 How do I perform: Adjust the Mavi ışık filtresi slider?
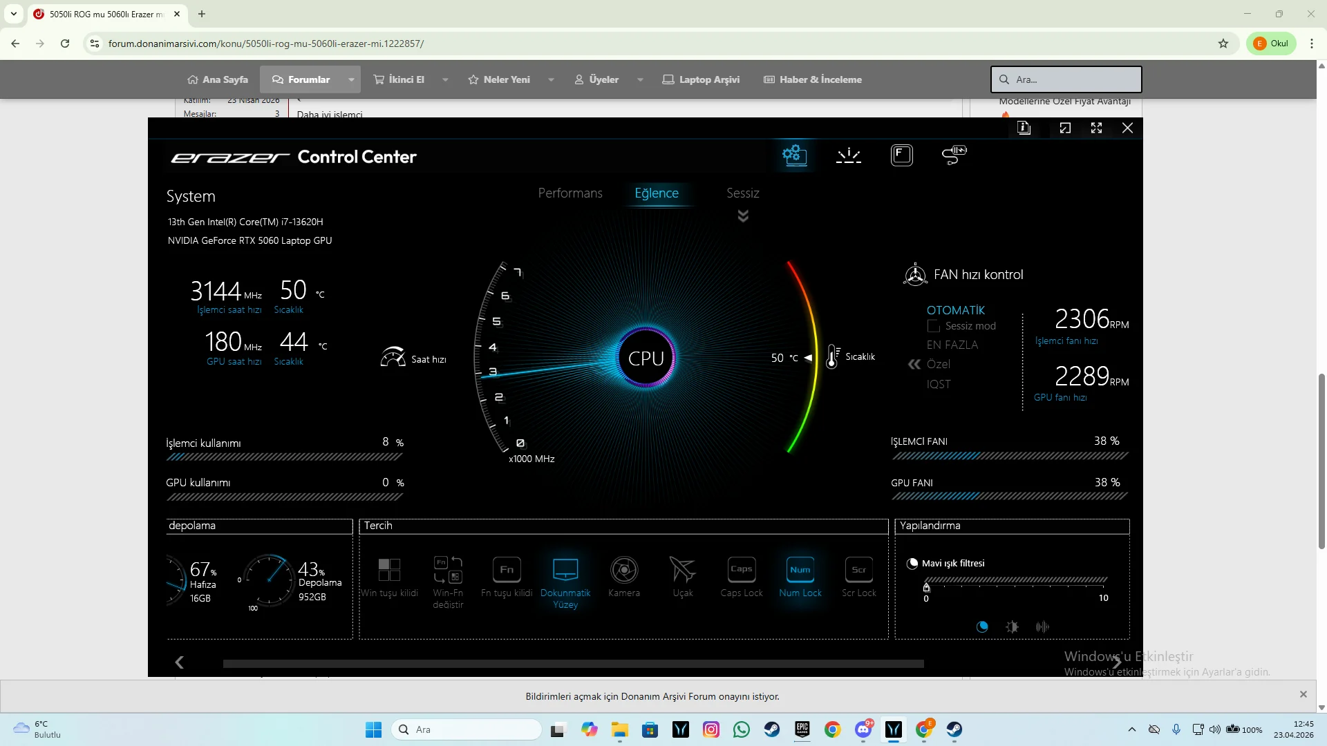tap(926, 588)
